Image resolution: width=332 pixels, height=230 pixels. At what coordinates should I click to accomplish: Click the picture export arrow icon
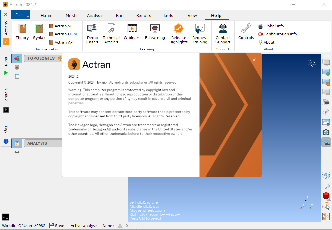pos(326,122)
